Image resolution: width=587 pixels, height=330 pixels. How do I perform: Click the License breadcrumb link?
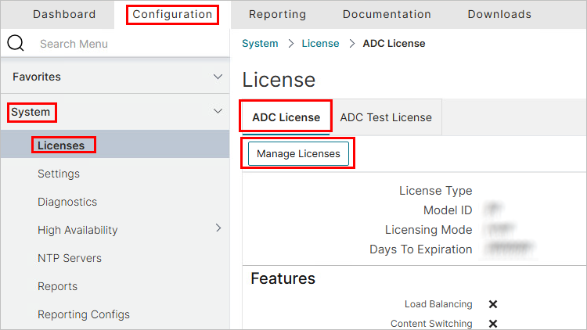click(x=320, y=44)
